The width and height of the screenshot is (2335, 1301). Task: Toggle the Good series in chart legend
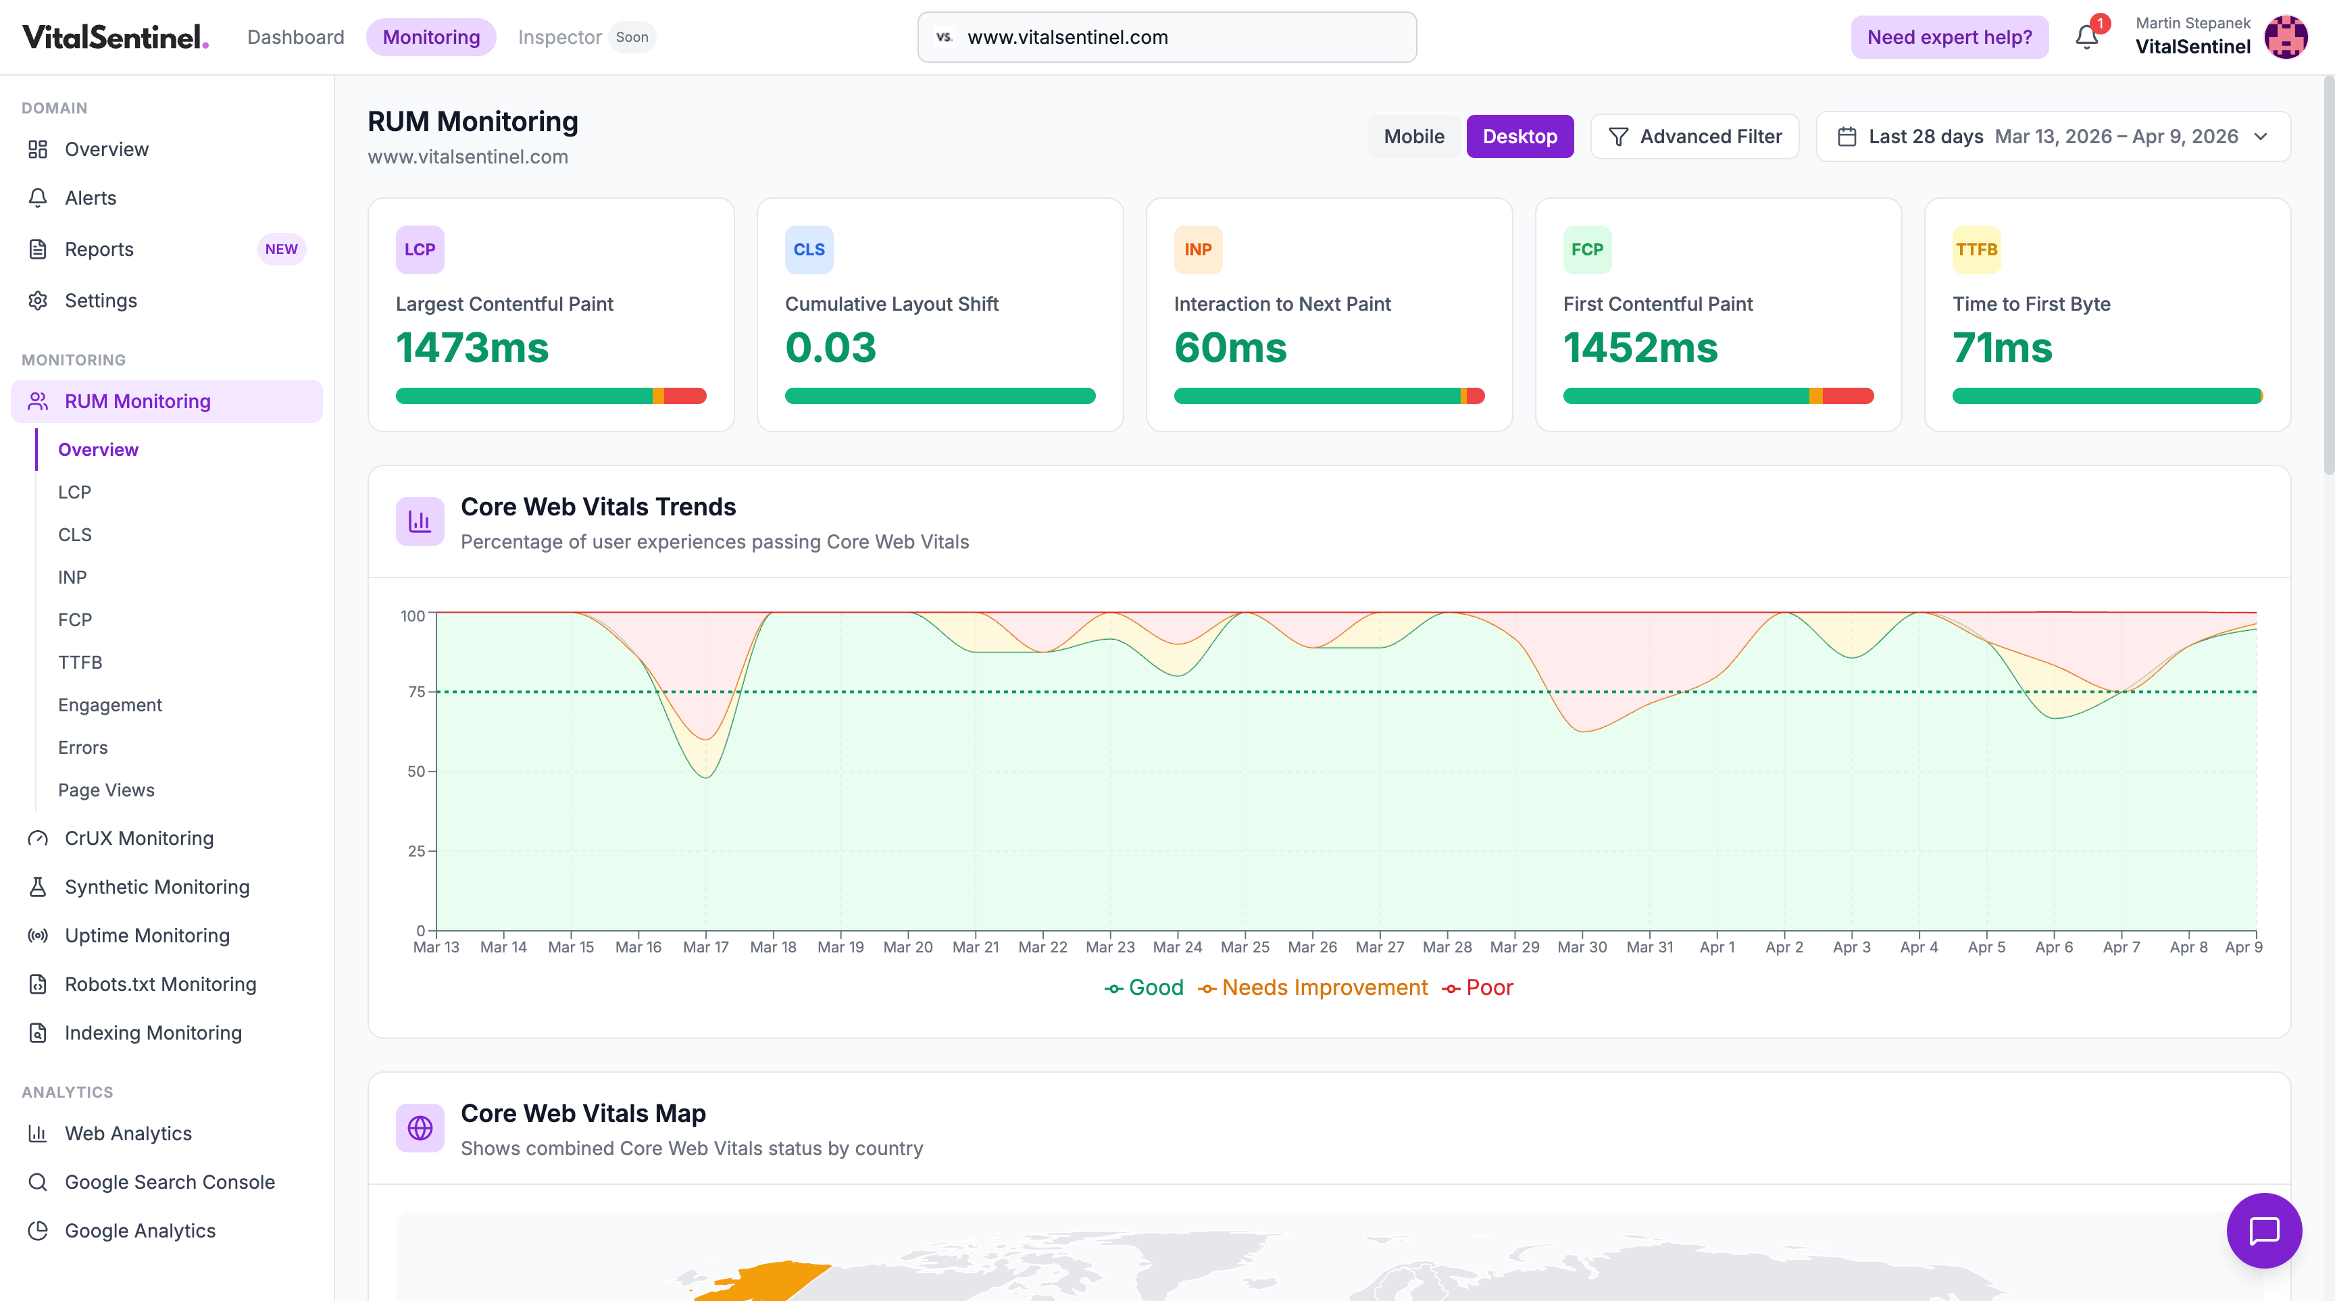tap(1144, 988)
